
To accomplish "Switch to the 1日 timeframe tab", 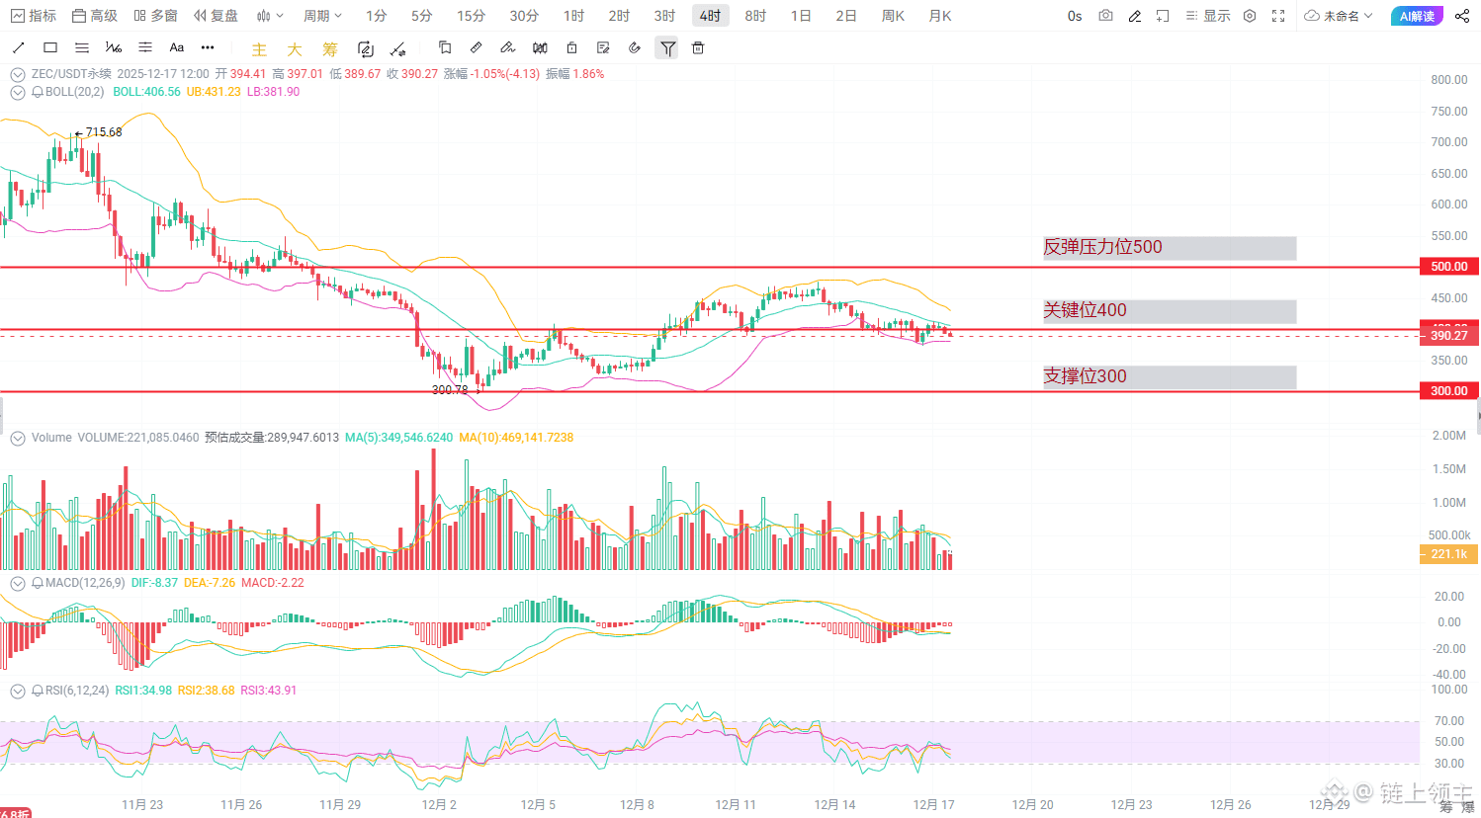I will [x=801, y=16].
